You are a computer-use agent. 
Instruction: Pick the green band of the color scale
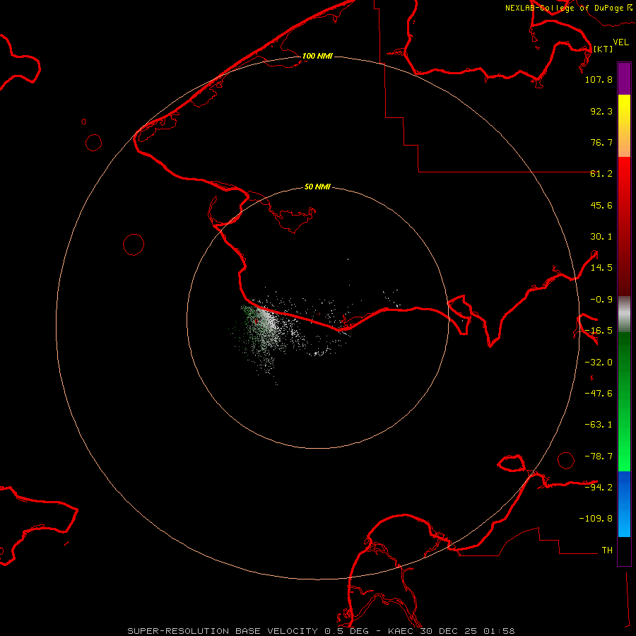coord(624,401)
